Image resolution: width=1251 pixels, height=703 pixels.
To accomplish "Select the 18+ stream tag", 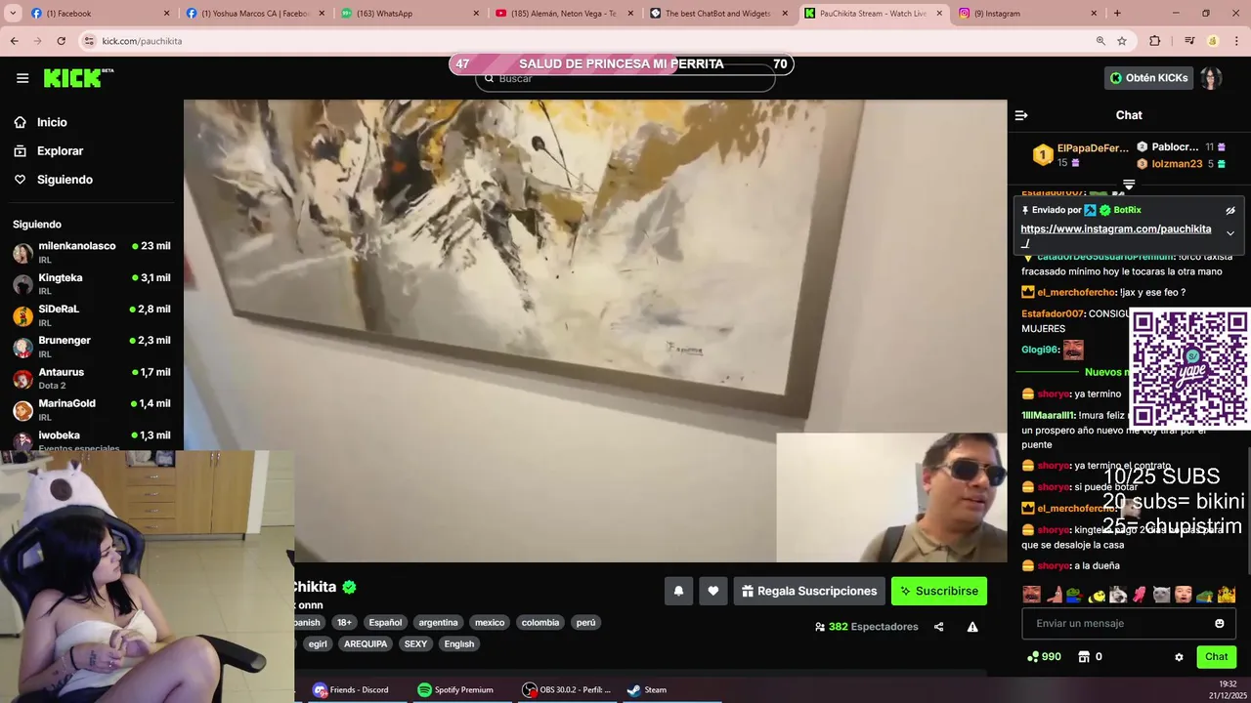I will (344, 623).
